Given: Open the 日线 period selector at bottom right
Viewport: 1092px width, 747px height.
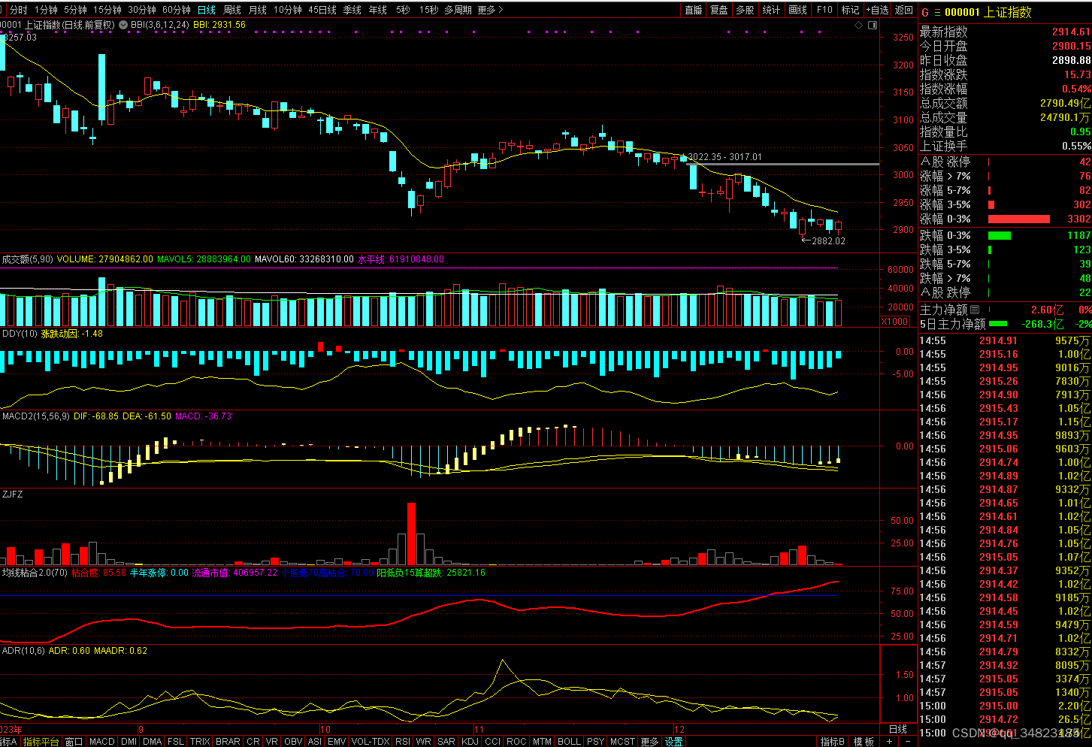Looking at the screenshot, I should (898, 729).
